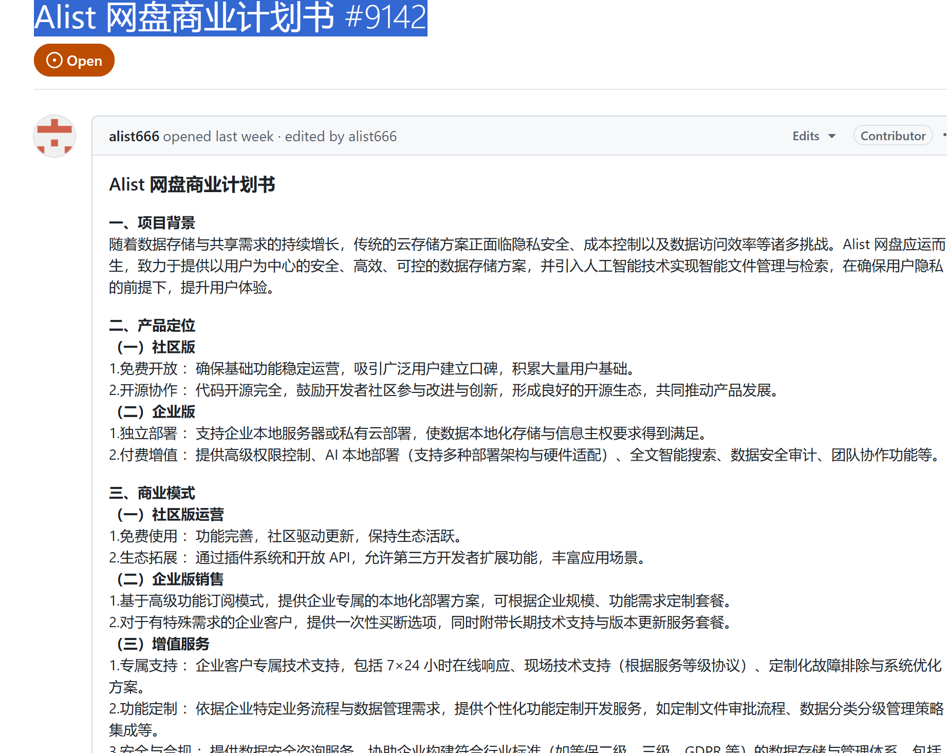This screenshot has height=753, width=947.
Task: Click the line starting 1.免费使用
Action: click(x=287, y=536)
